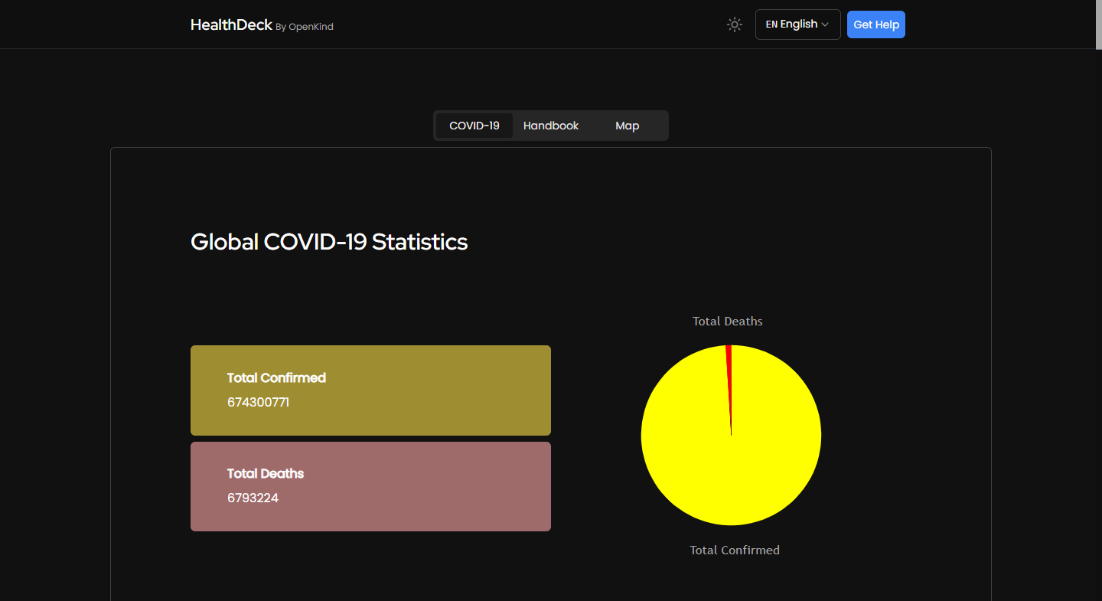Viewport: 1102px width, 601px height.
Task: Open the English language dropdown
Action: 797,24
